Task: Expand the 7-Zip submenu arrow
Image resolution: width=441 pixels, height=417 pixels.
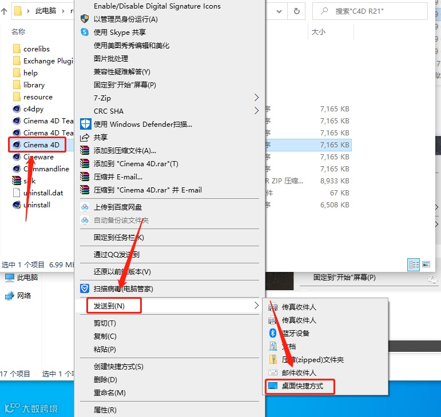Action: pyautogui.click(x=256, y=98)
